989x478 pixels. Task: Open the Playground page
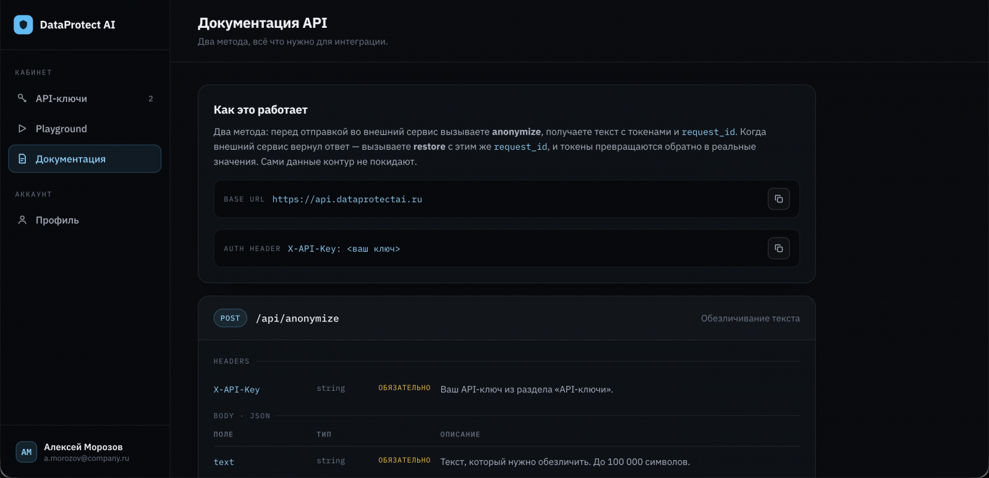[85, 129]
